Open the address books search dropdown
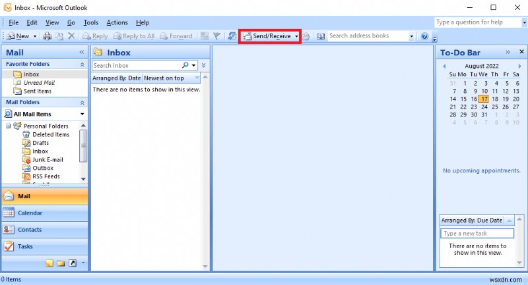 411,36
